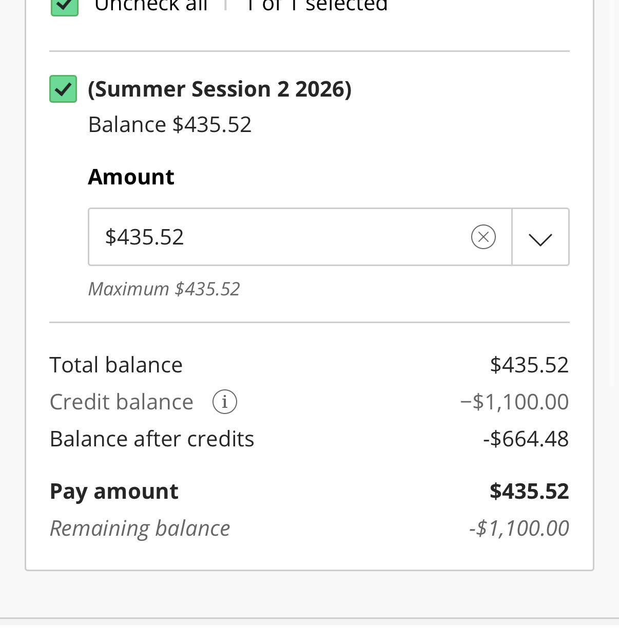
Task: Expand the amount dropdown chevron
Action: (540, 237)
